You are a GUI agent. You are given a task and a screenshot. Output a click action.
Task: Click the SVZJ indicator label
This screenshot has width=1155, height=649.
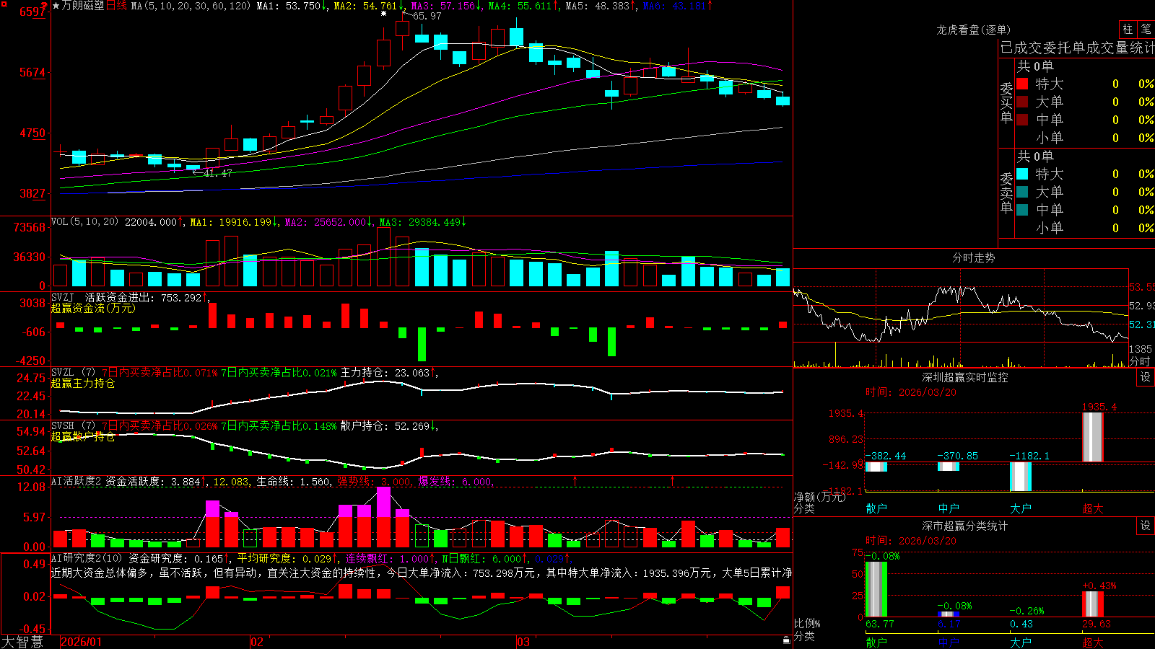(x=63, y=297)
